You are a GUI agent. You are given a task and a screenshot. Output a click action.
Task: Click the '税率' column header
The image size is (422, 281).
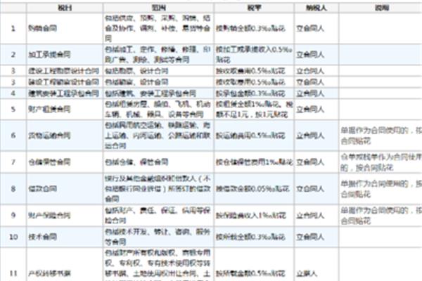tap(254, 8)
